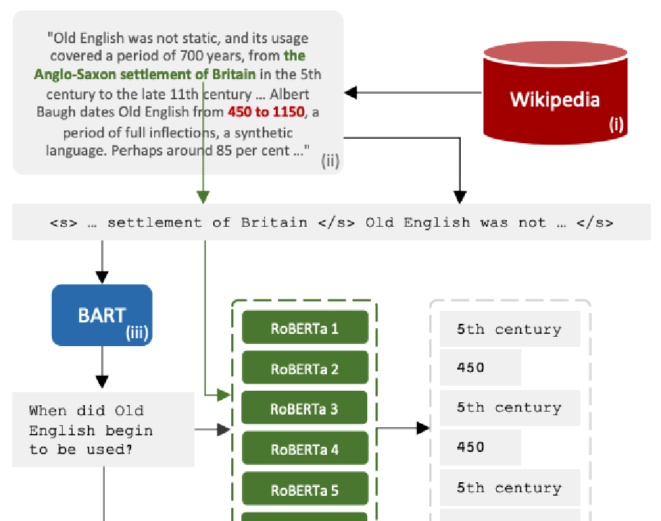Click the '5th century' answer beside RoBERTa 3
The image size is (661, 521).
[x=510, y=408]
